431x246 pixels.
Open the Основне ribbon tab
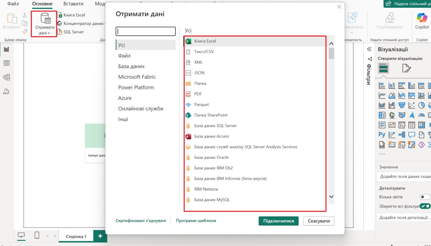[42, 4]
